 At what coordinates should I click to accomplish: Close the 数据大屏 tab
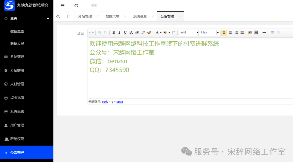click(125, 16)
